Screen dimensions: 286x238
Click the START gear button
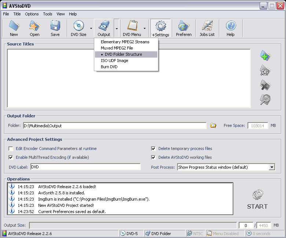[257, 200]
